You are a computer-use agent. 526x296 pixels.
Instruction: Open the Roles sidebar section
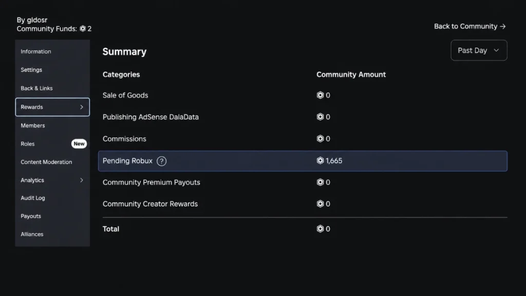[52, 144]
